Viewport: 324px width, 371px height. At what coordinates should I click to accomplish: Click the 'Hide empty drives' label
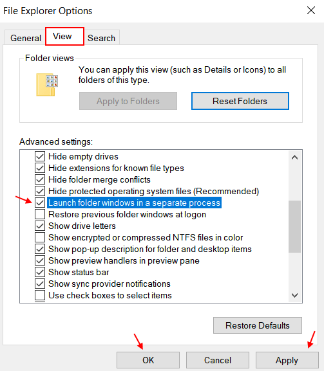[x=83, y=156]
